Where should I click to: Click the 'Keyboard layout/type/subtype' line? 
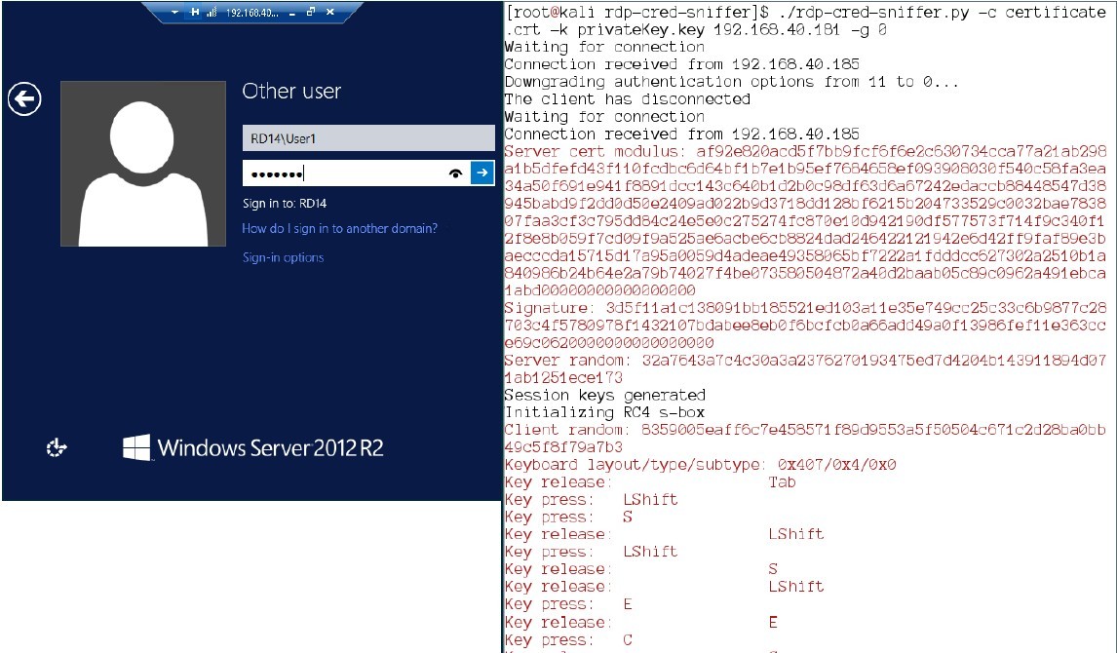(x=700, y=465)
